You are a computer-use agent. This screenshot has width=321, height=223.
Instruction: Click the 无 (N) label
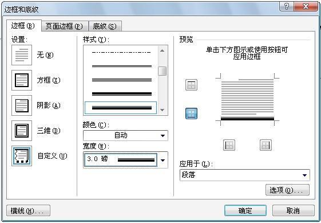(x=45, y=55)
